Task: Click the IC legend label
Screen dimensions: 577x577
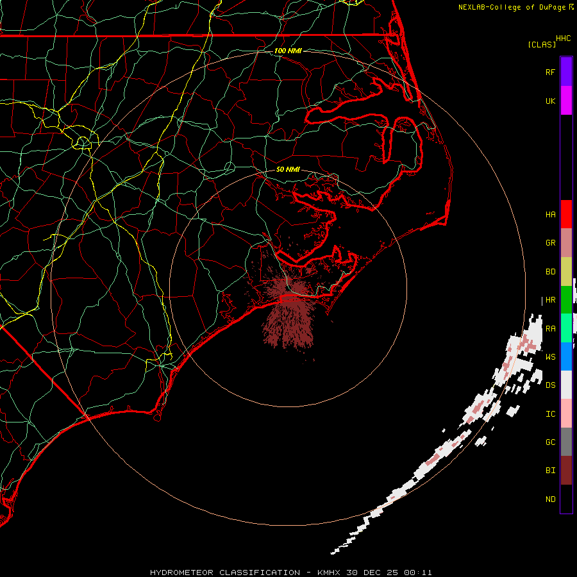Action: 551,414
